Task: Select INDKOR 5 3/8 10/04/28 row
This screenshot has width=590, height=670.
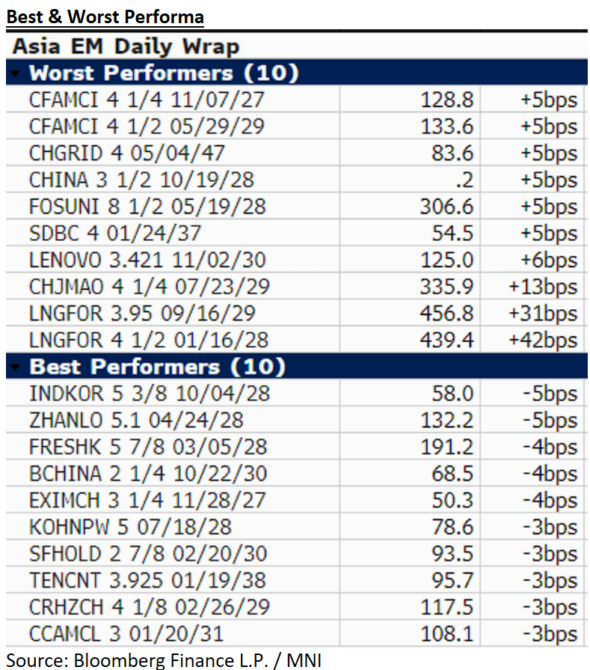Action: click(x=149, y=394)
